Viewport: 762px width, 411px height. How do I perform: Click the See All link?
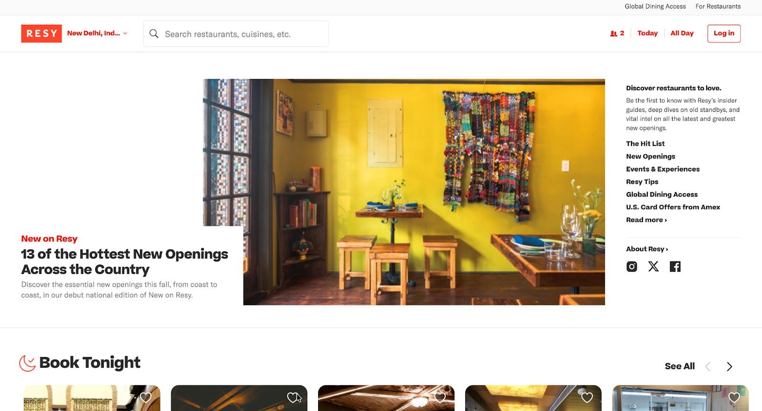click(x=680, y=366)
